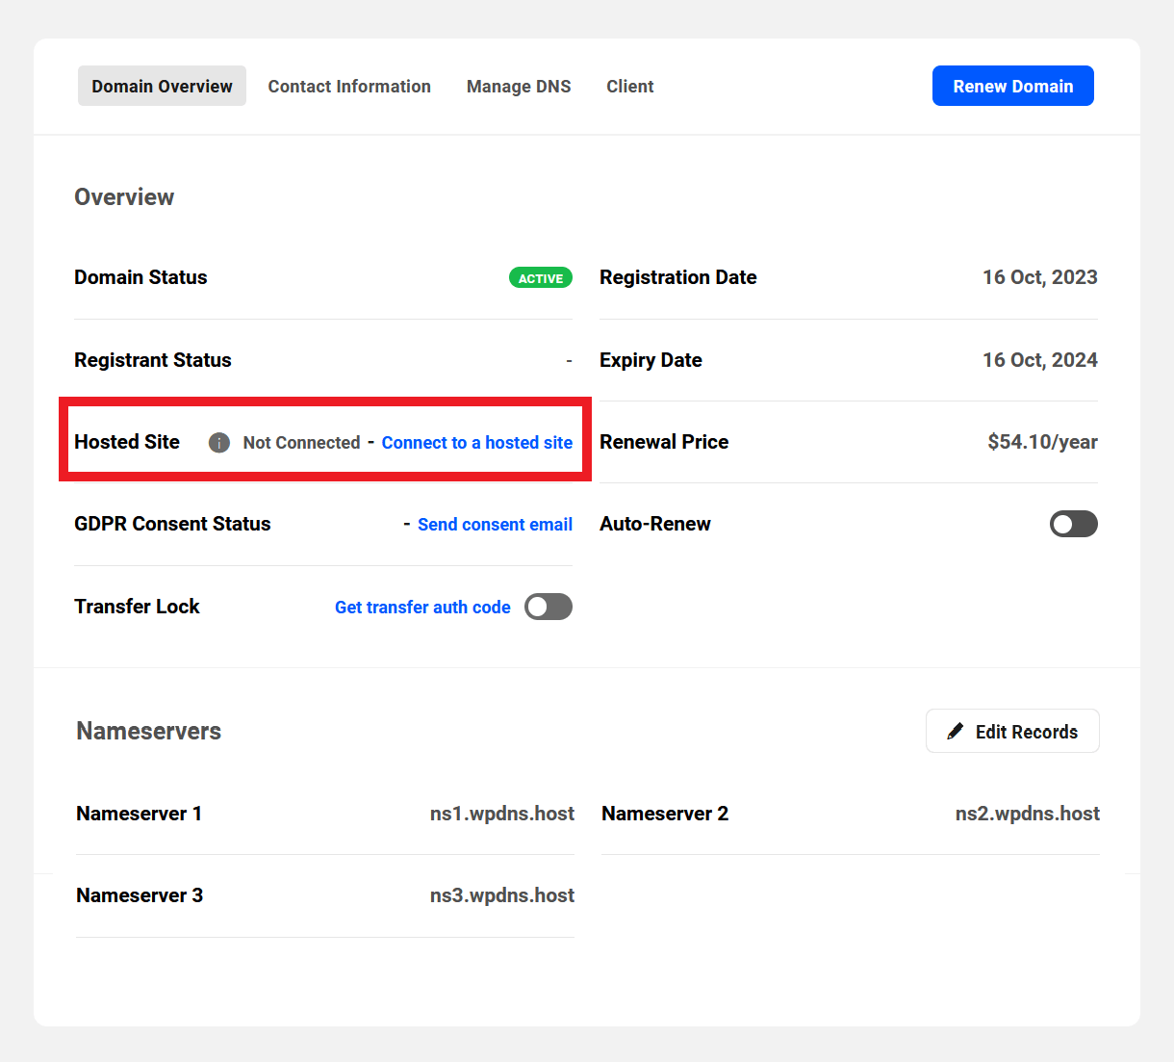Screen dimensions: 1174x1062
Task: Toggle the Transfer Lock switch
Action: click(x=549, y=607)
